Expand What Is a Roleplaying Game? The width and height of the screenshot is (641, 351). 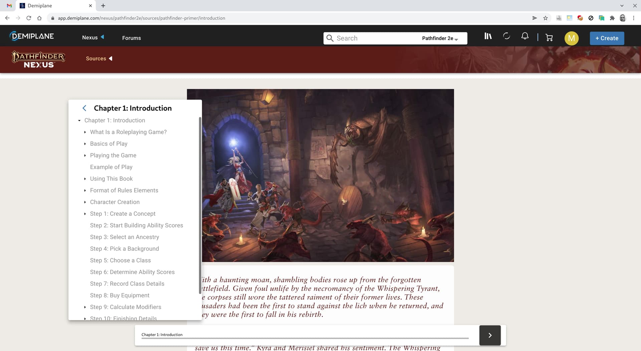coord(85,132)
